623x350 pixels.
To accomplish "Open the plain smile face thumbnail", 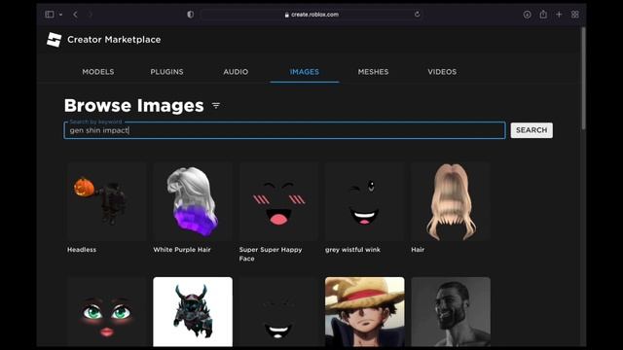I will (x=278, y=312).
